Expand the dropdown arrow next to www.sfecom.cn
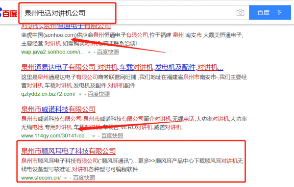 (x=65, y=178)
